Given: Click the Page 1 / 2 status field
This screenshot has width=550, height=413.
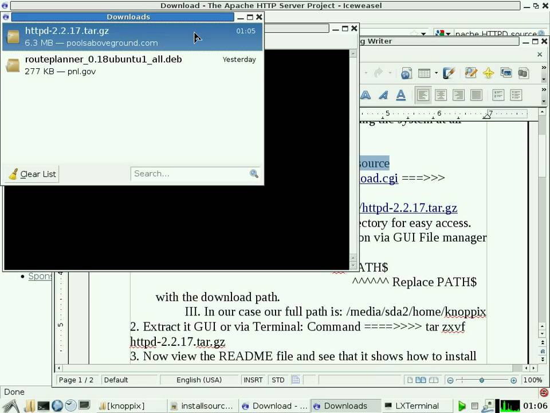Looking at the screenshot, I should coord(76,380).
